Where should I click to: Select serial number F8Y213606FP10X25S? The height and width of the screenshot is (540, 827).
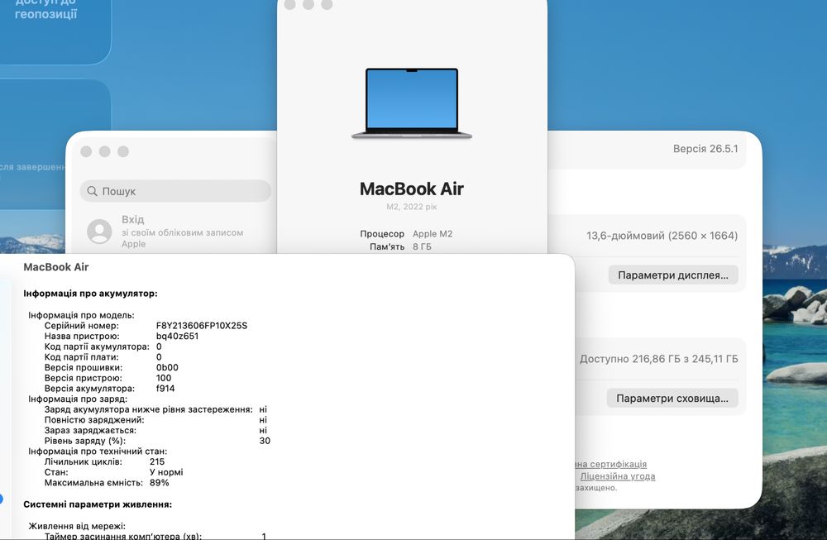click(x=202, y=325)
